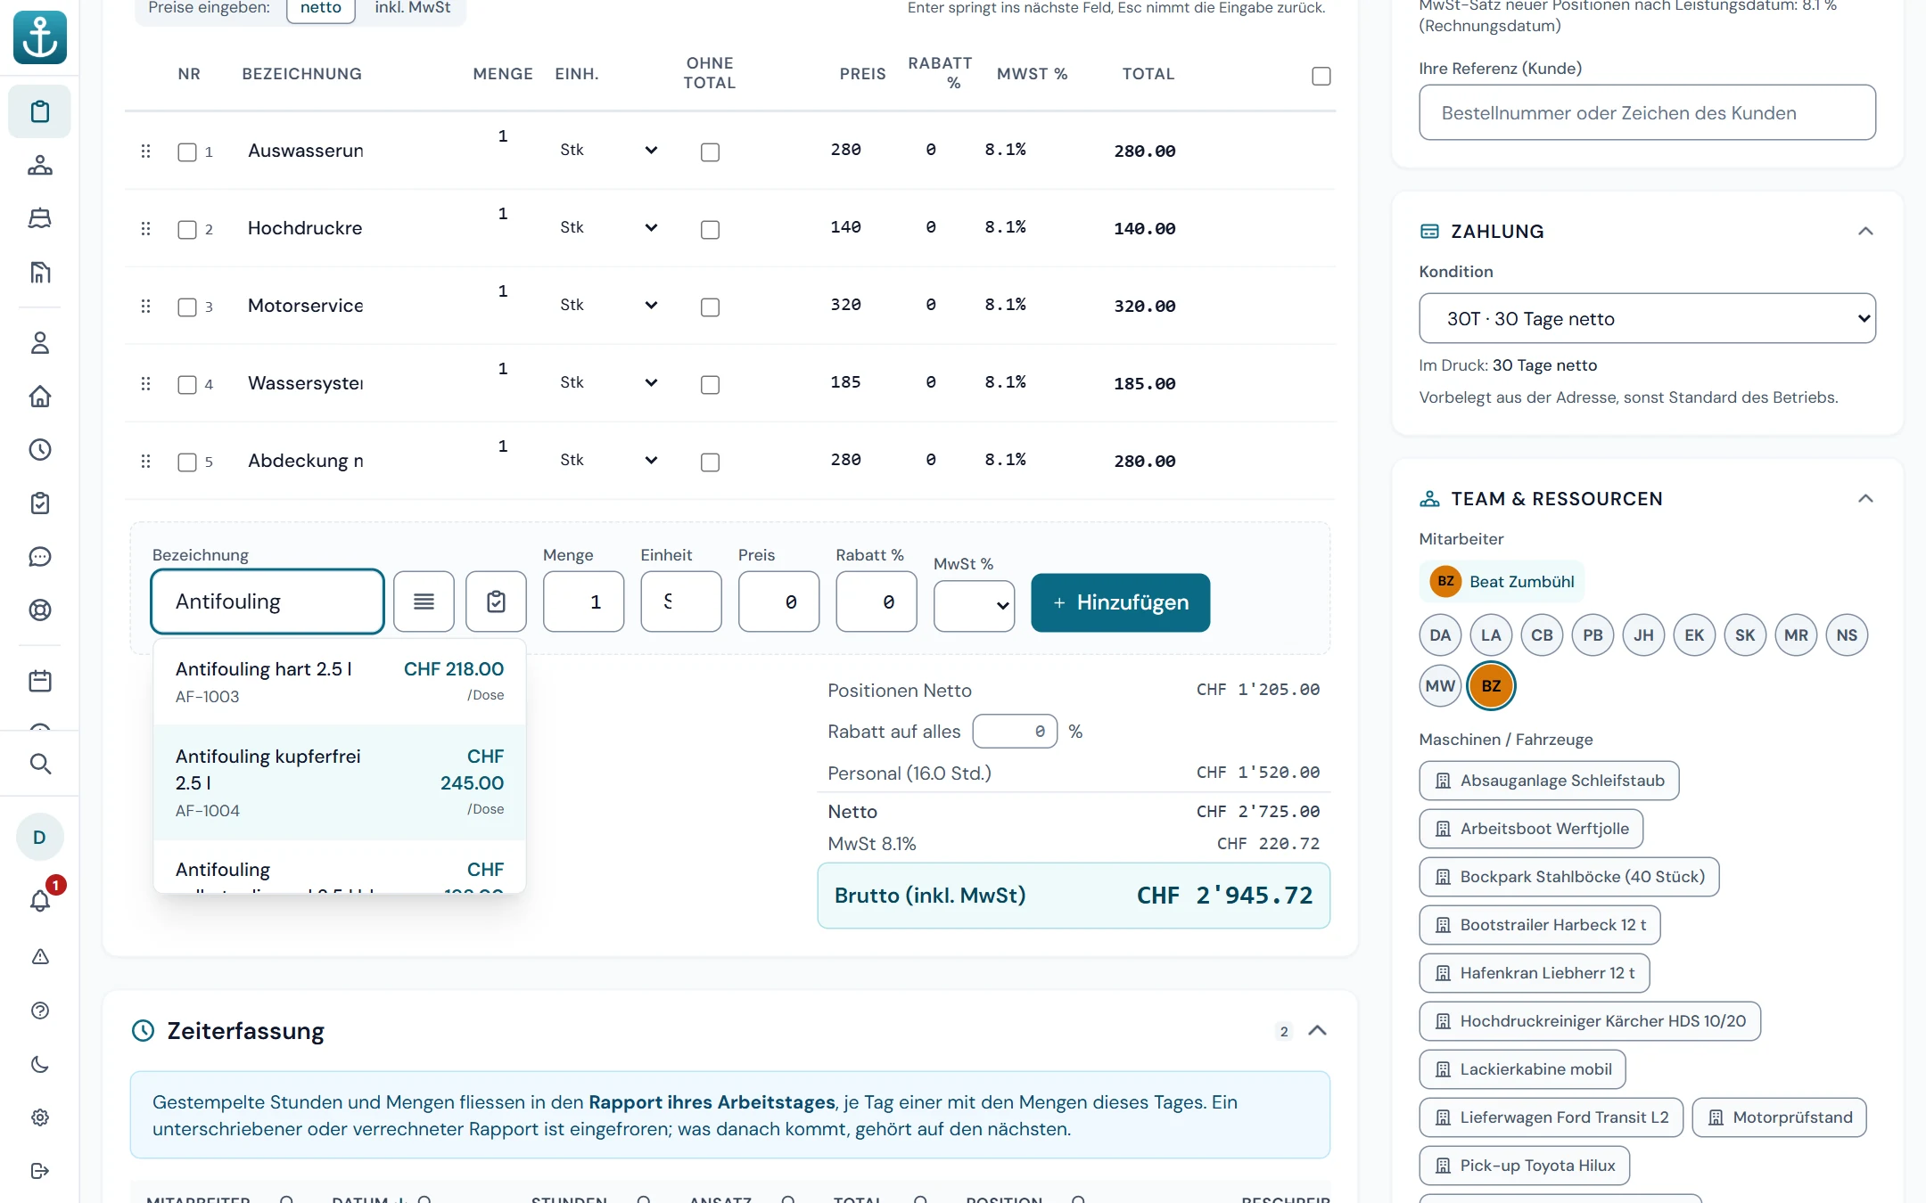This screenshot has width=1926, height=1203.
Task: Click the text block lines icon button
Action: pyautogui.click(x=424, y=602)
